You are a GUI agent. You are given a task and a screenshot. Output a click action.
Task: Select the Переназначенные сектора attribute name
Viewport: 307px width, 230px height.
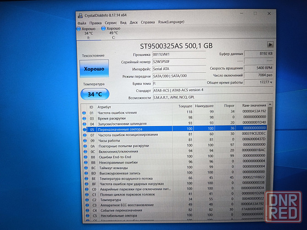[x=120, y=129]
